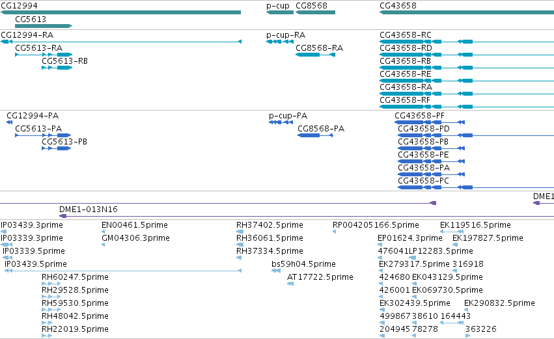Click protein CG43658-PD label
Image resolution: width=554 pixels, height=339 pixels.
(x=424, y=129)
